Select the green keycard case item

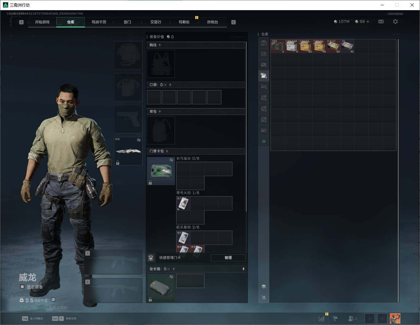(161, 171)
